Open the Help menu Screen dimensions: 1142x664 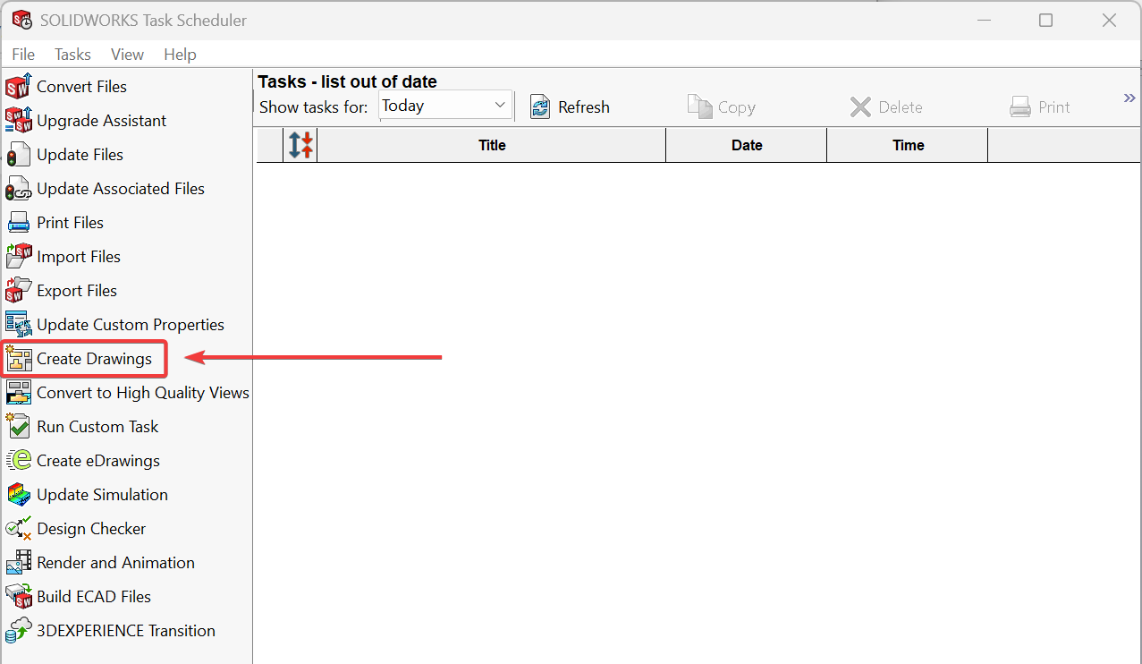(180, 55)
